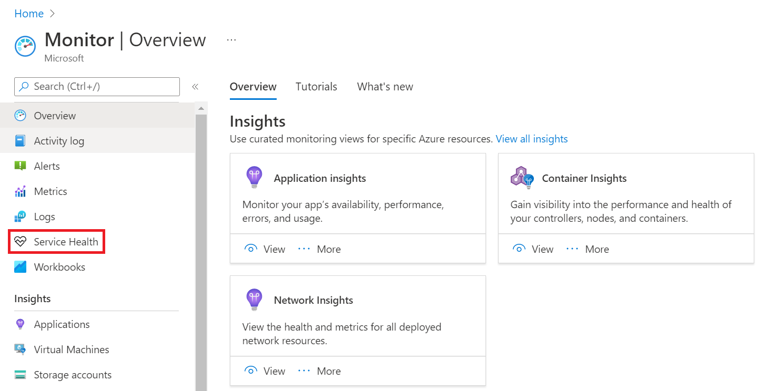Screen dimensions: 759x391
Task: Click the Container Insights icon
Action: coord(522,178)
